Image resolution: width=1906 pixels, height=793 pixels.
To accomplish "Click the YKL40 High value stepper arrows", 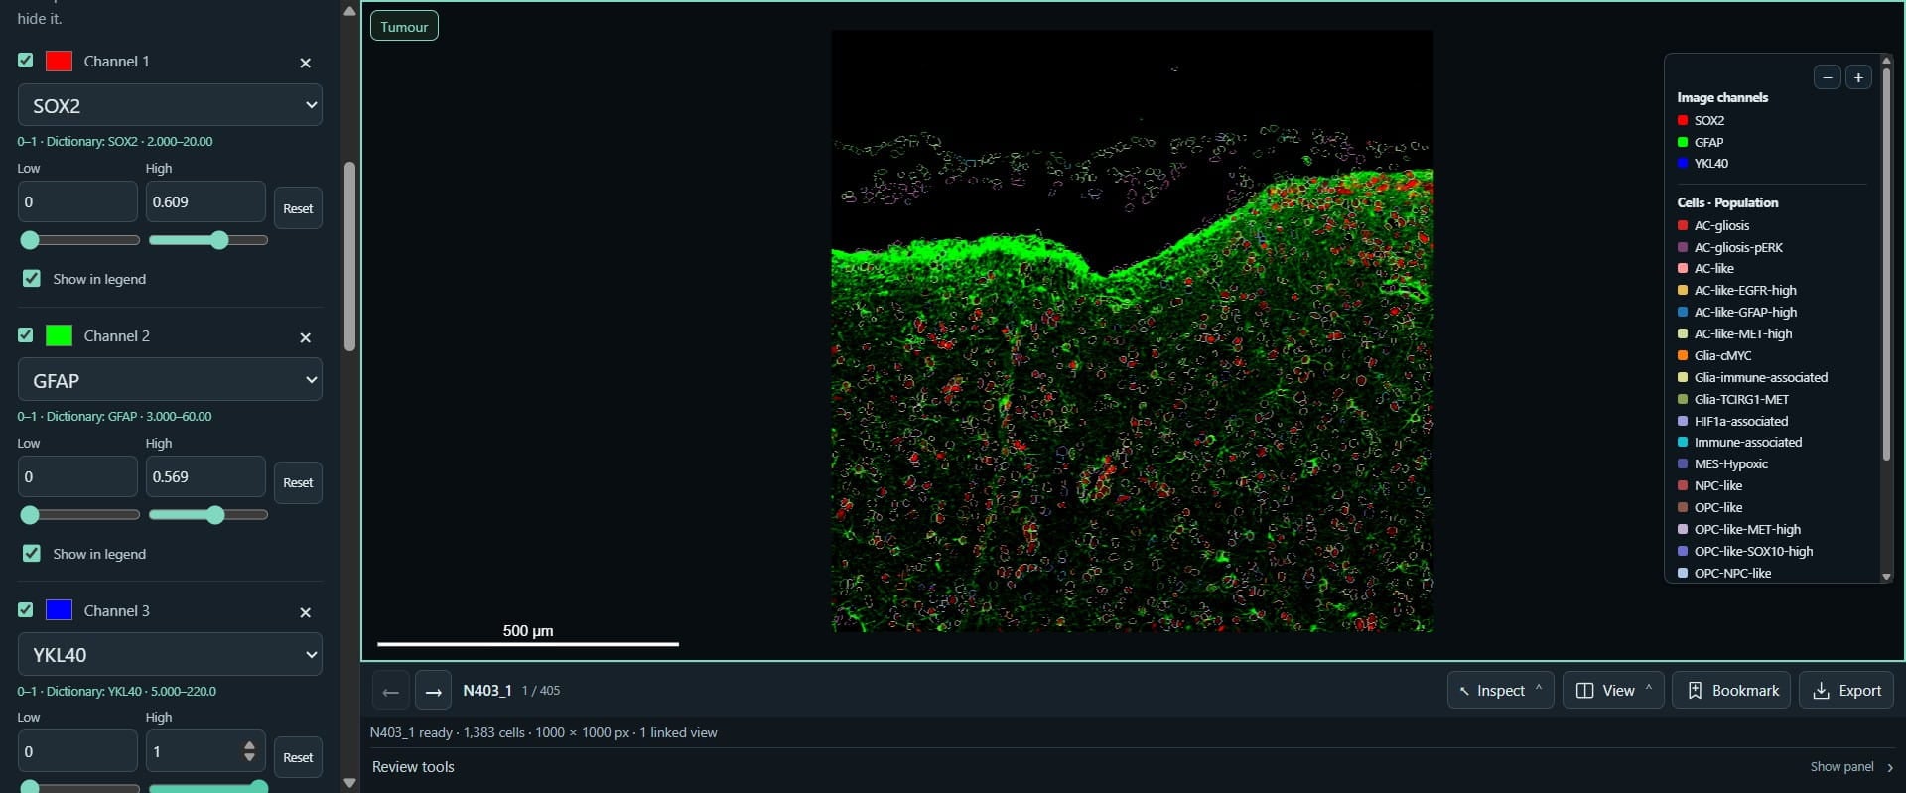I will pos(250,751).
